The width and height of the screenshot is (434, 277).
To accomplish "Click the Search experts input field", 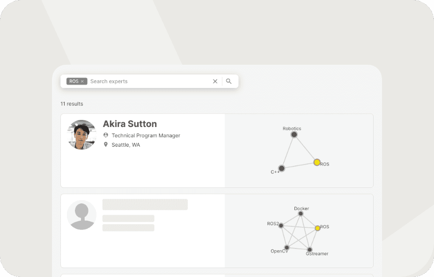I will click(x=147, y=81).
